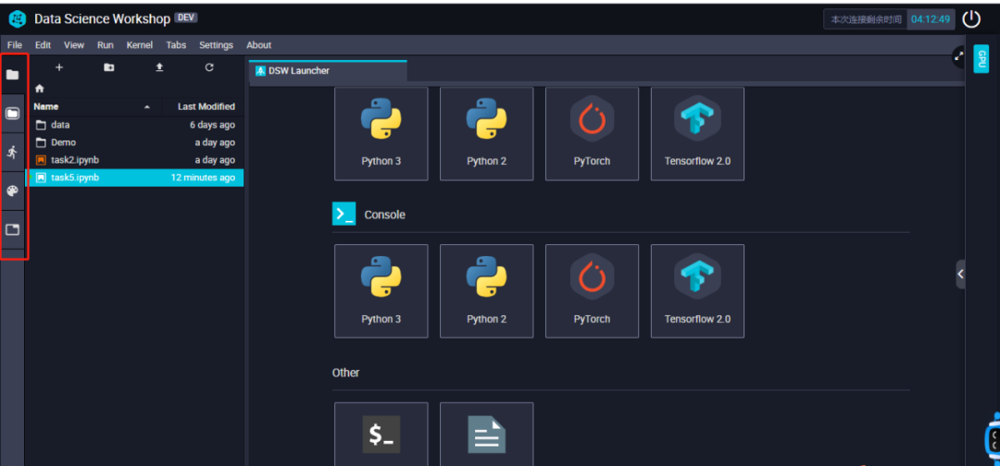Select the DSW Launcher tab
The image size is (1000, 466).
tap(328, 70)
